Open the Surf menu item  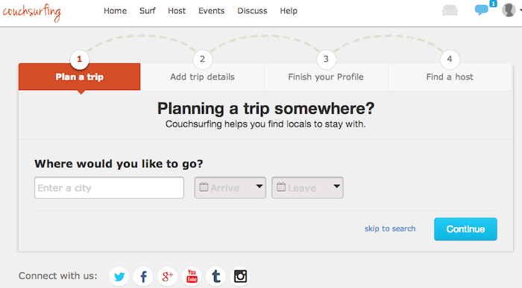pyautogui.click(x=147, y=10)
